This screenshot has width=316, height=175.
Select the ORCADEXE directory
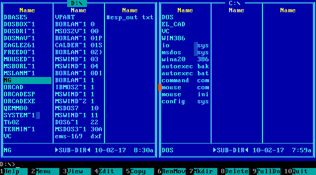point(19,101)
